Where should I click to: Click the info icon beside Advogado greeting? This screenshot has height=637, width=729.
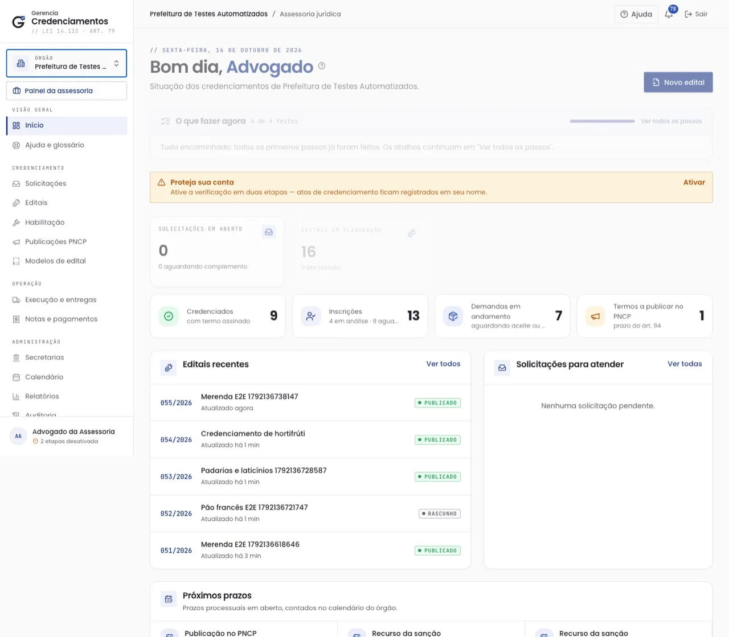click(x=322, y=66)
